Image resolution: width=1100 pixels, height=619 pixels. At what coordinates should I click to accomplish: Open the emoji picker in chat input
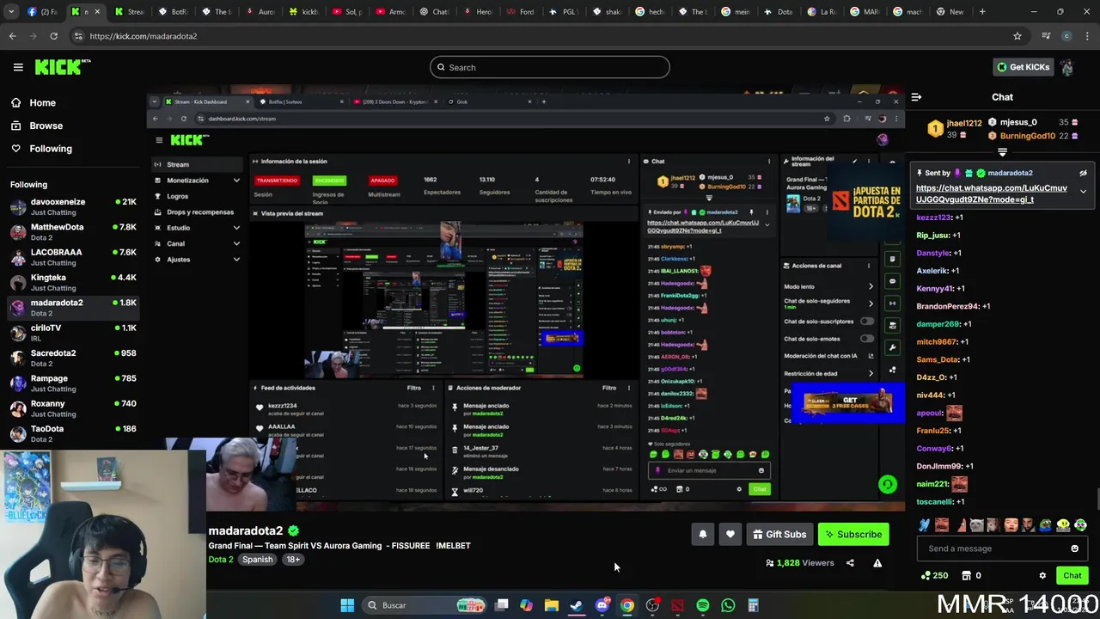point(1074,549)
